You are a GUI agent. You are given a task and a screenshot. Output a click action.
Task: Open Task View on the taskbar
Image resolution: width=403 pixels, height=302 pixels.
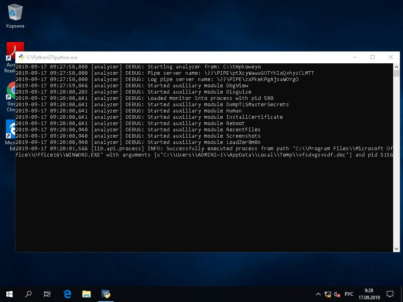point(47,294)
